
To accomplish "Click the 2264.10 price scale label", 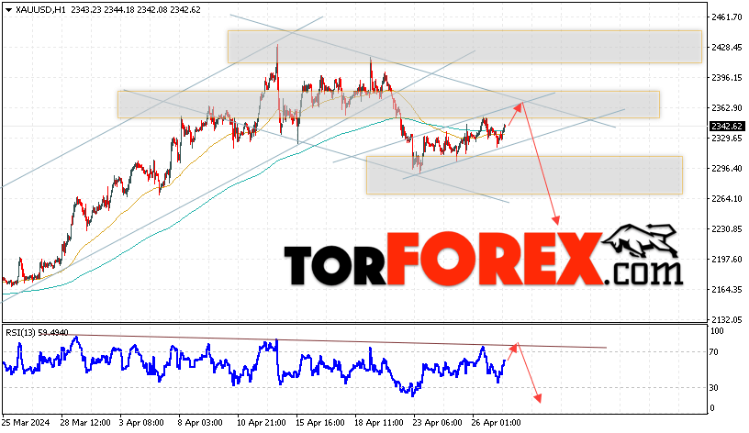I will coord(727,198).
